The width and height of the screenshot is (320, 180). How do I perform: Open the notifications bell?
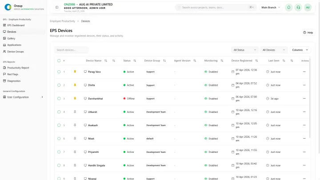click(x=289, y=8)
